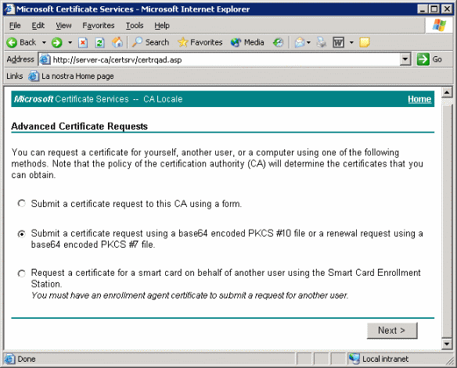The width and height of the screenshot is (457, 368).
Task: Click the Local intranet zone icon
Action: 354,359
